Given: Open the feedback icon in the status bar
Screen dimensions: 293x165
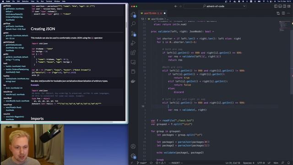Looking at the screenshot, I should click(x=283, y=163).
